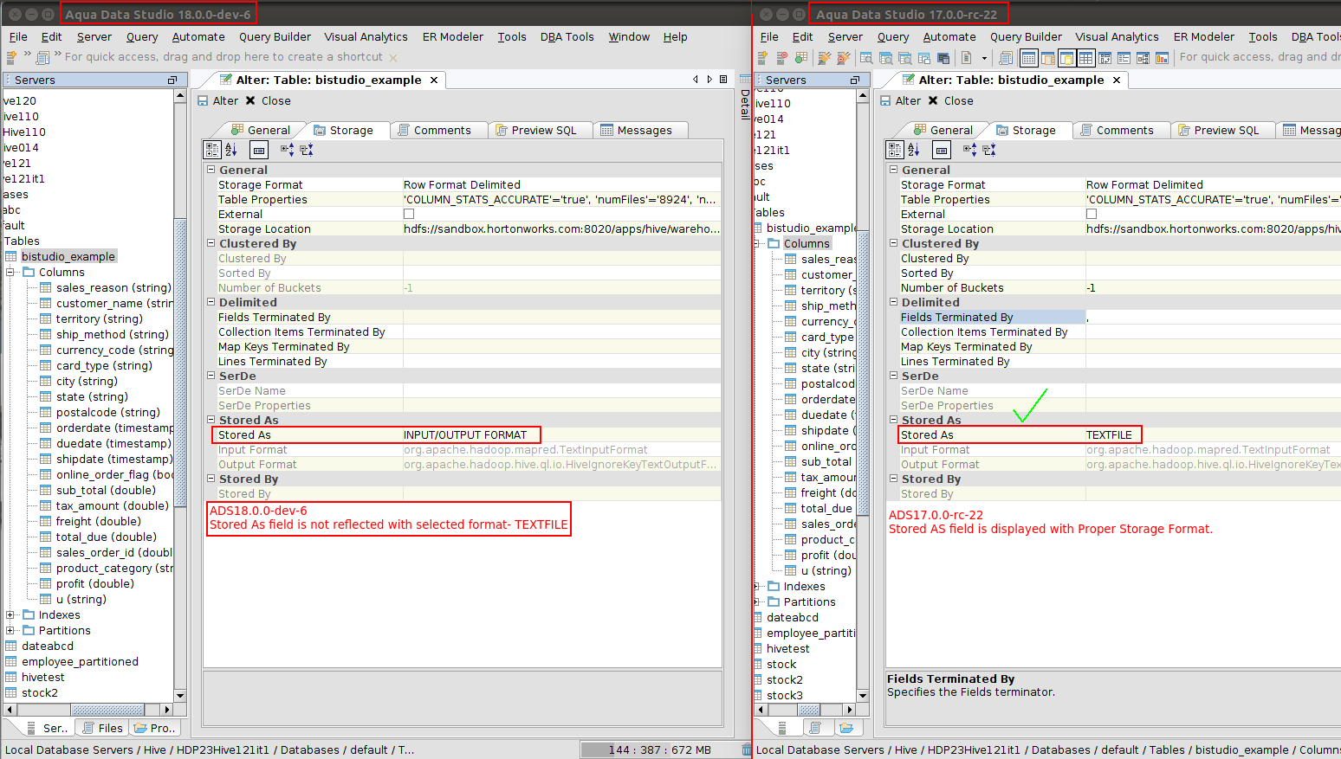Undock Servers panel in right window
Viewport: 1341px width, 759px height.
click(854, 80)
